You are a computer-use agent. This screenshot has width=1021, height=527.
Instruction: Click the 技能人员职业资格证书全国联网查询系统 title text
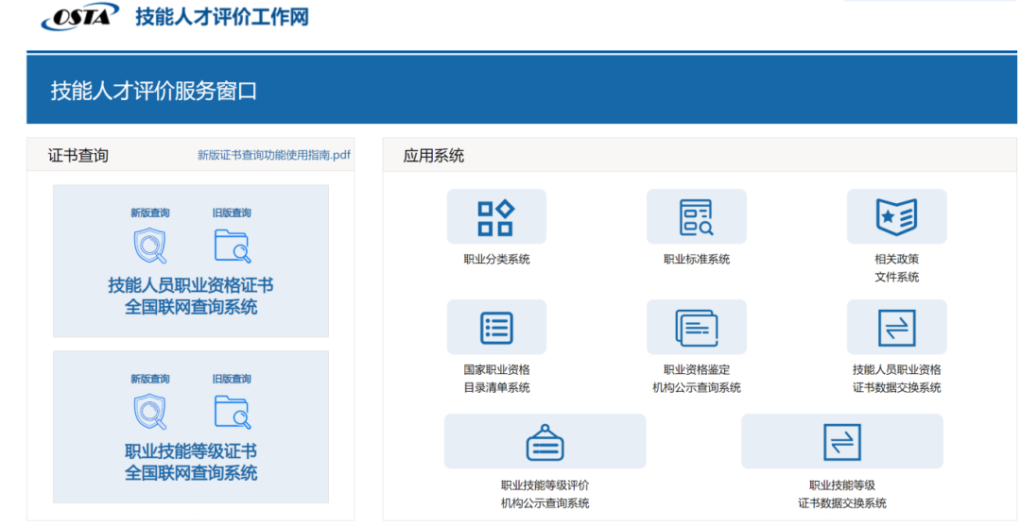pos(191,296)
